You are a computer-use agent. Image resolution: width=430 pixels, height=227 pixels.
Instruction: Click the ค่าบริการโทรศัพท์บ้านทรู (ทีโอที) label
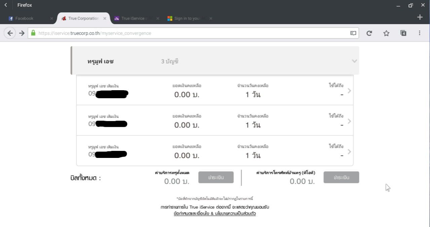click(x=285, y=173)
